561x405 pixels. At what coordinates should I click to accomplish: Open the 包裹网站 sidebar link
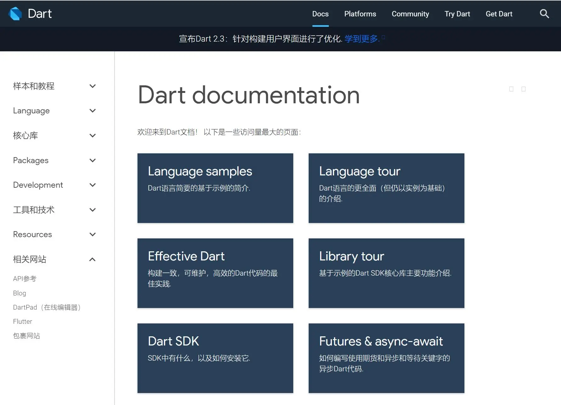[x=26, y=336]
